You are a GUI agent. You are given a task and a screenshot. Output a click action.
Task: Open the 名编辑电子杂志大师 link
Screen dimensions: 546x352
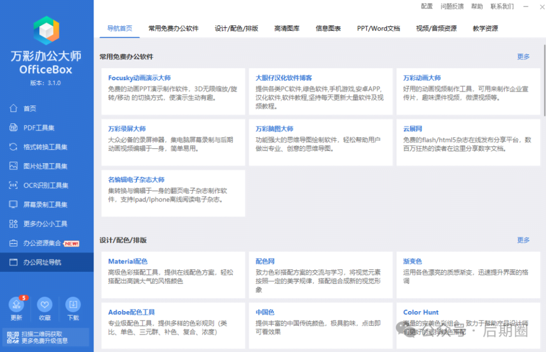136,180
